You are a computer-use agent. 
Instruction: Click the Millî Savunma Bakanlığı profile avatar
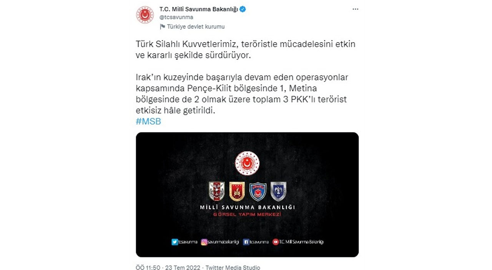coord(145,15)
